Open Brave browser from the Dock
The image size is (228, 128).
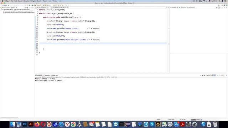[49, 124]
